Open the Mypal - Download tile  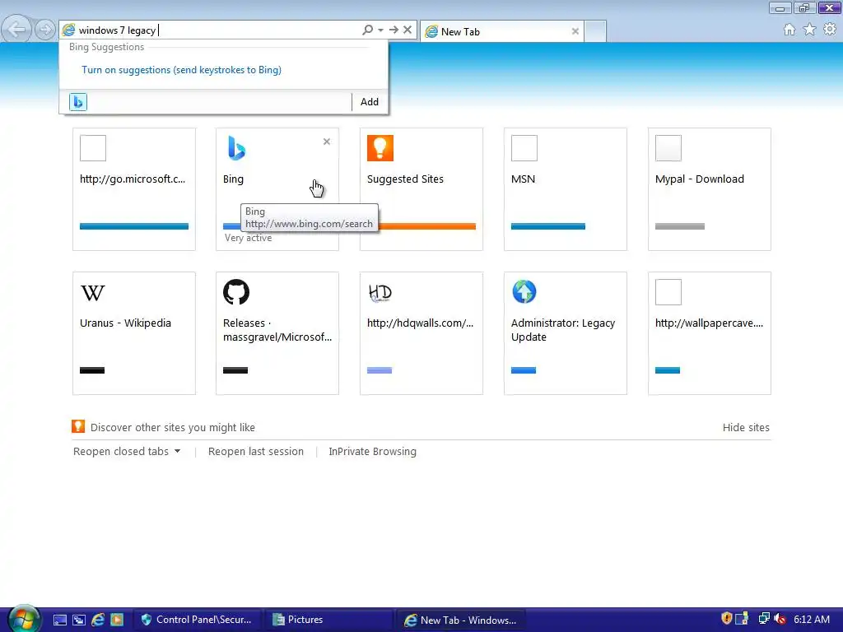click(x=709, y=189)
